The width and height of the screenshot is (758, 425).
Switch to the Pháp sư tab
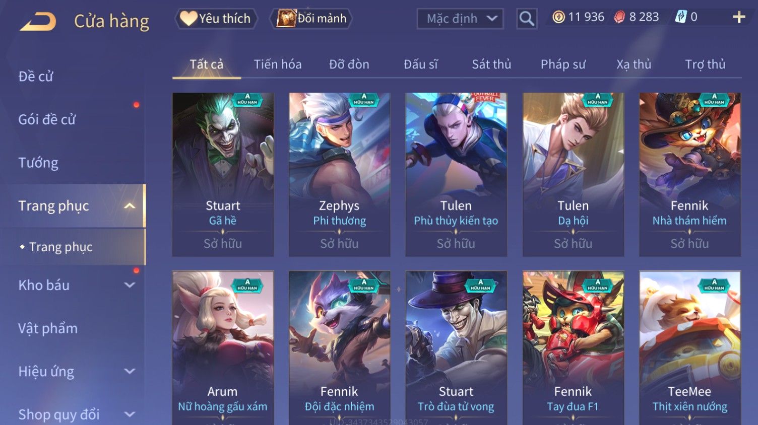[x=563, y=64]
